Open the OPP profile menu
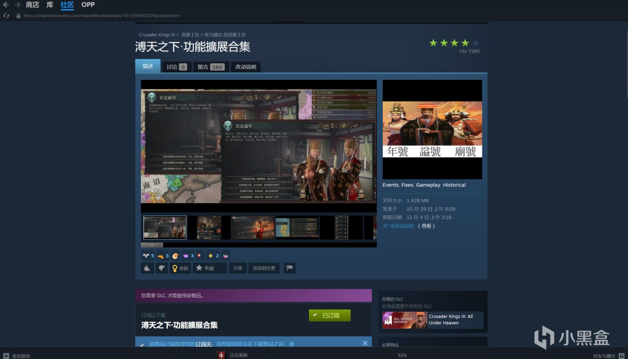Screen dimensions: 628x359 [88, 5]
